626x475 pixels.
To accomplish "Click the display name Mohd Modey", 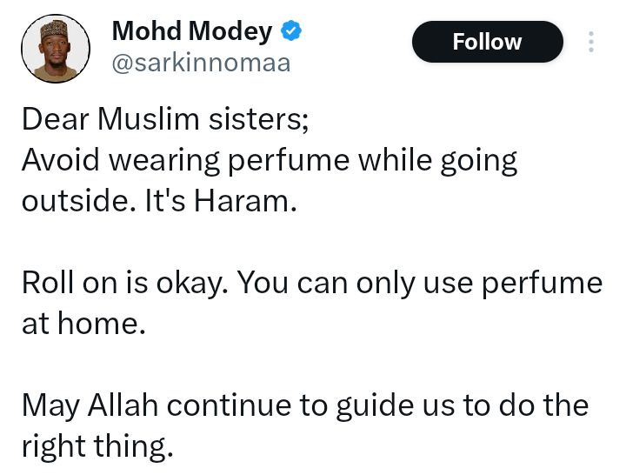I will coord(192,32).
